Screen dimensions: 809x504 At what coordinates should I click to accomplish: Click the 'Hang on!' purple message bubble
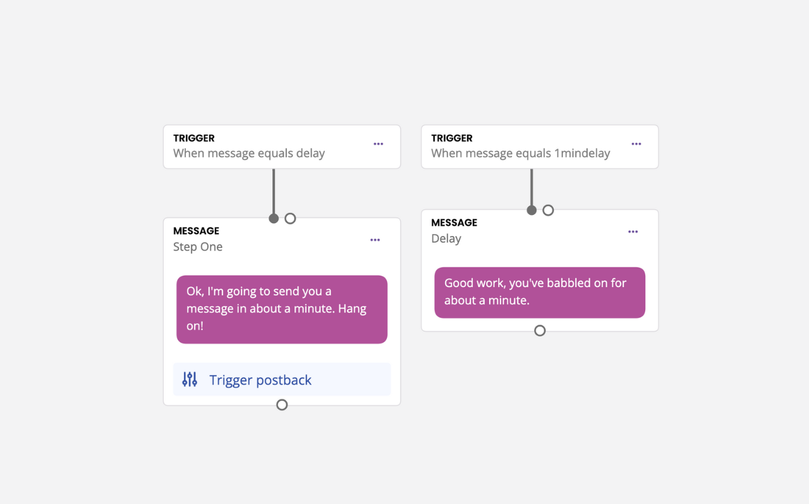[x=282, y=309]
